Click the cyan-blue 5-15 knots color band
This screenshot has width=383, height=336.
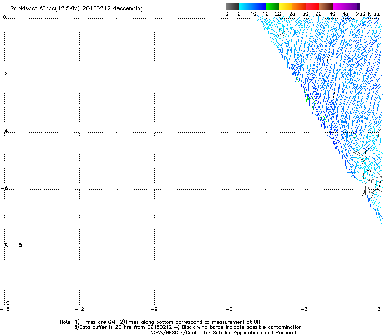[252, 6]
